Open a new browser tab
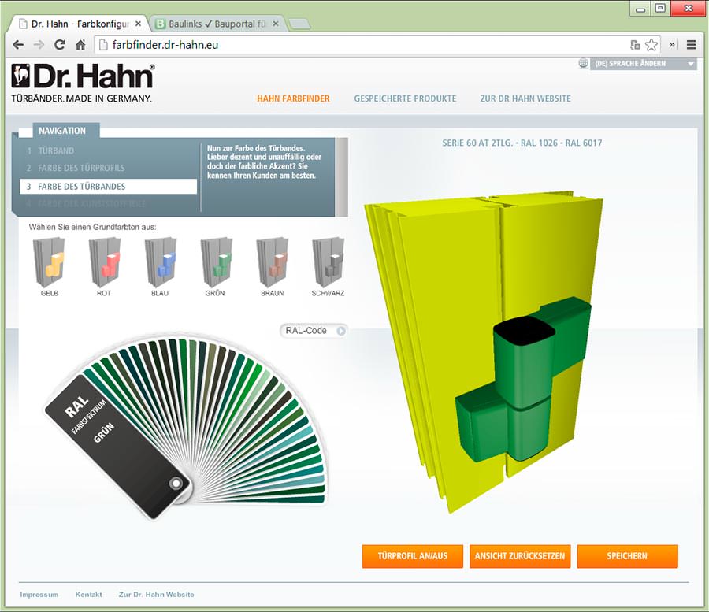 point(299,24)
